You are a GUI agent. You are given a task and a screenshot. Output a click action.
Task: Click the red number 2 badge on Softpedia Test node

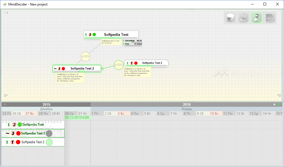click(90, 34)
